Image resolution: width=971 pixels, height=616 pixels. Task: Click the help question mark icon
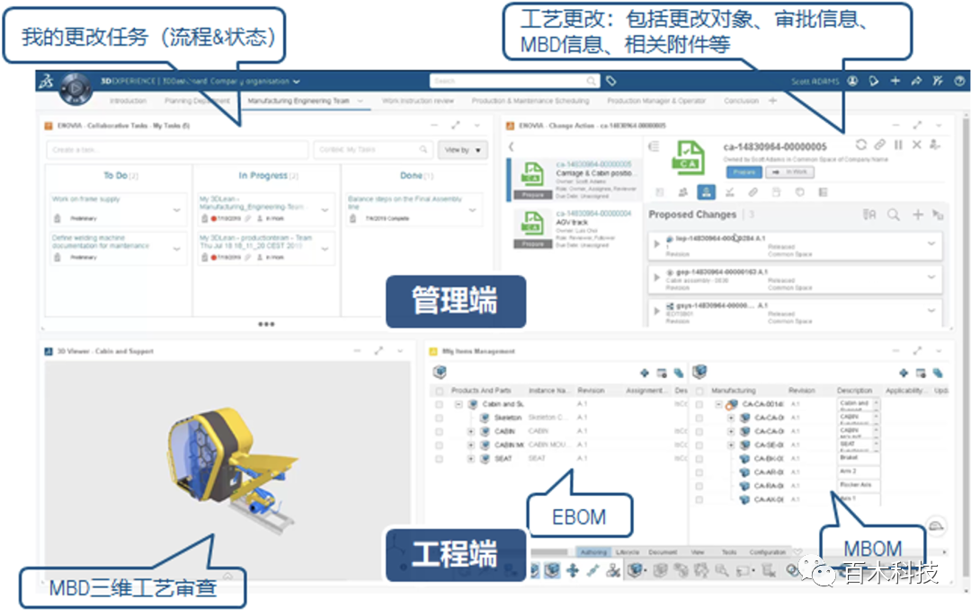coord(959,81)
